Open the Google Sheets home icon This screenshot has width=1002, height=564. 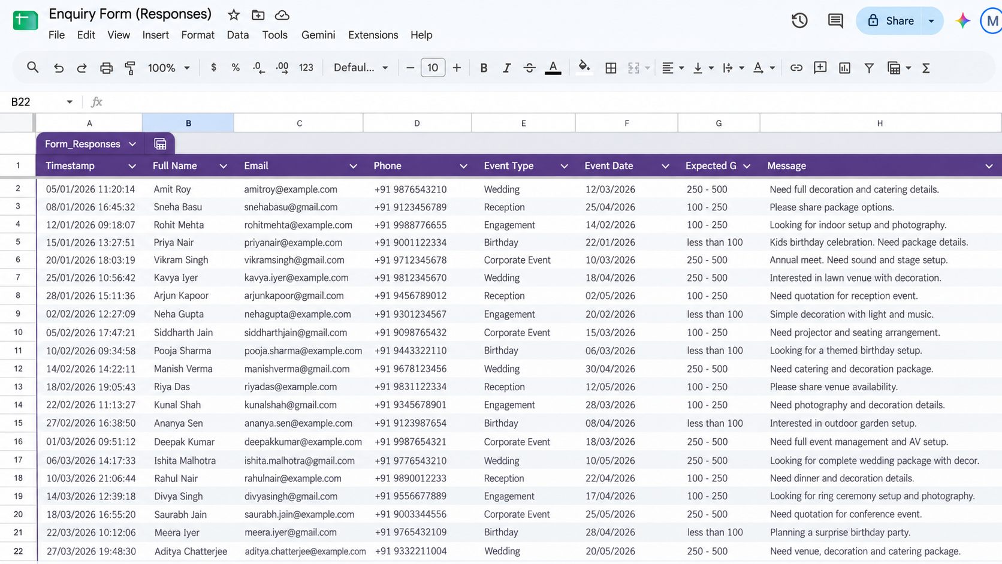point(25,21)
